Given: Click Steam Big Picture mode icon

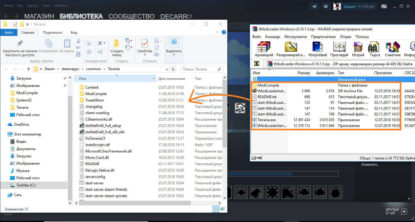Looking at the screenshot, I should click(384, 6).
